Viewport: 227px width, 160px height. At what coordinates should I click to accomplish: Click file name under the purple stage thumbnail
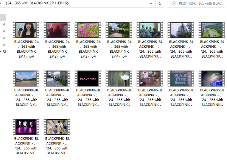tap(26, 146)
